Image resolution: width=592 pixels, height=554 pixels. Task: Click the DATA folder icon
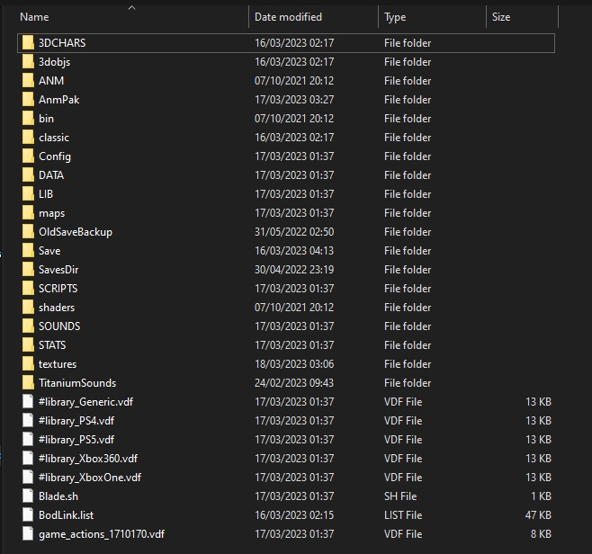tap(28, 175)
